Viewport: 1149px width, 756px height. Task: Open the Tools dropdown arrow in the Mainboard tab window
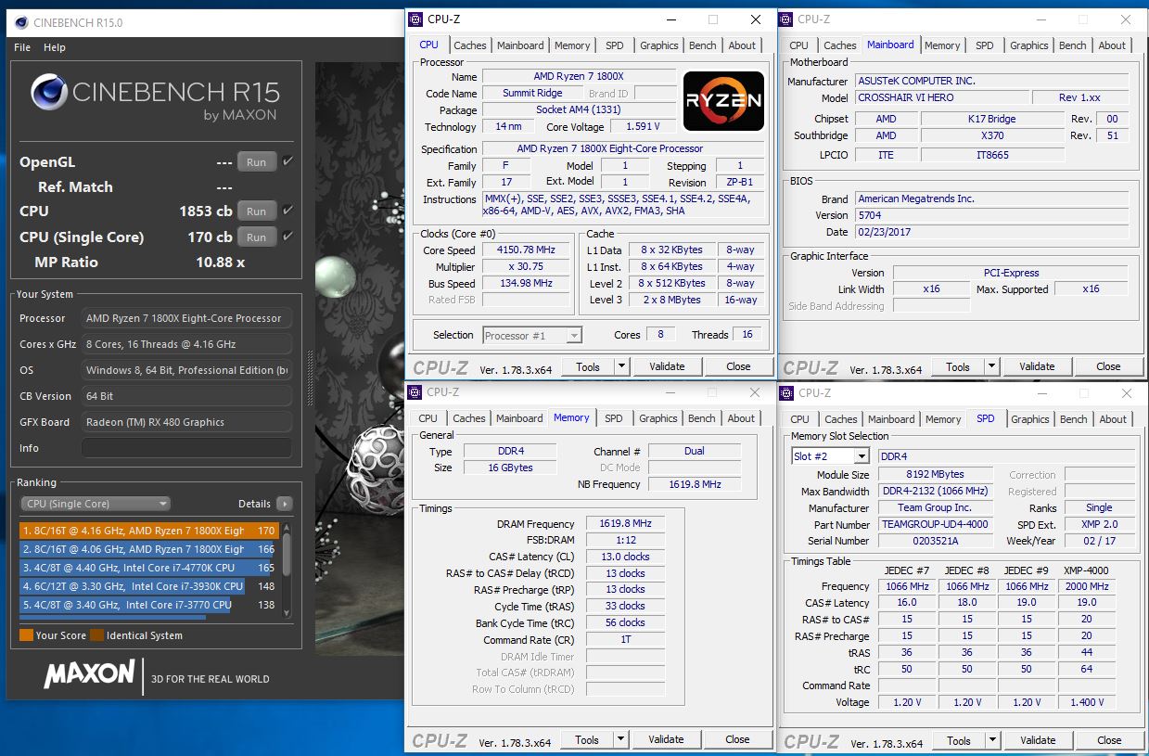[x=991, y=366]
